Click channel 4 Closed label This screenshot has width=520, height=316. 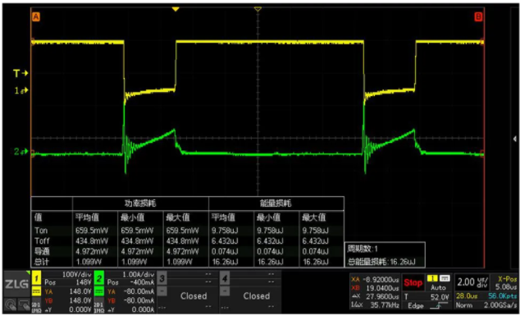click(x=257, y=296)
